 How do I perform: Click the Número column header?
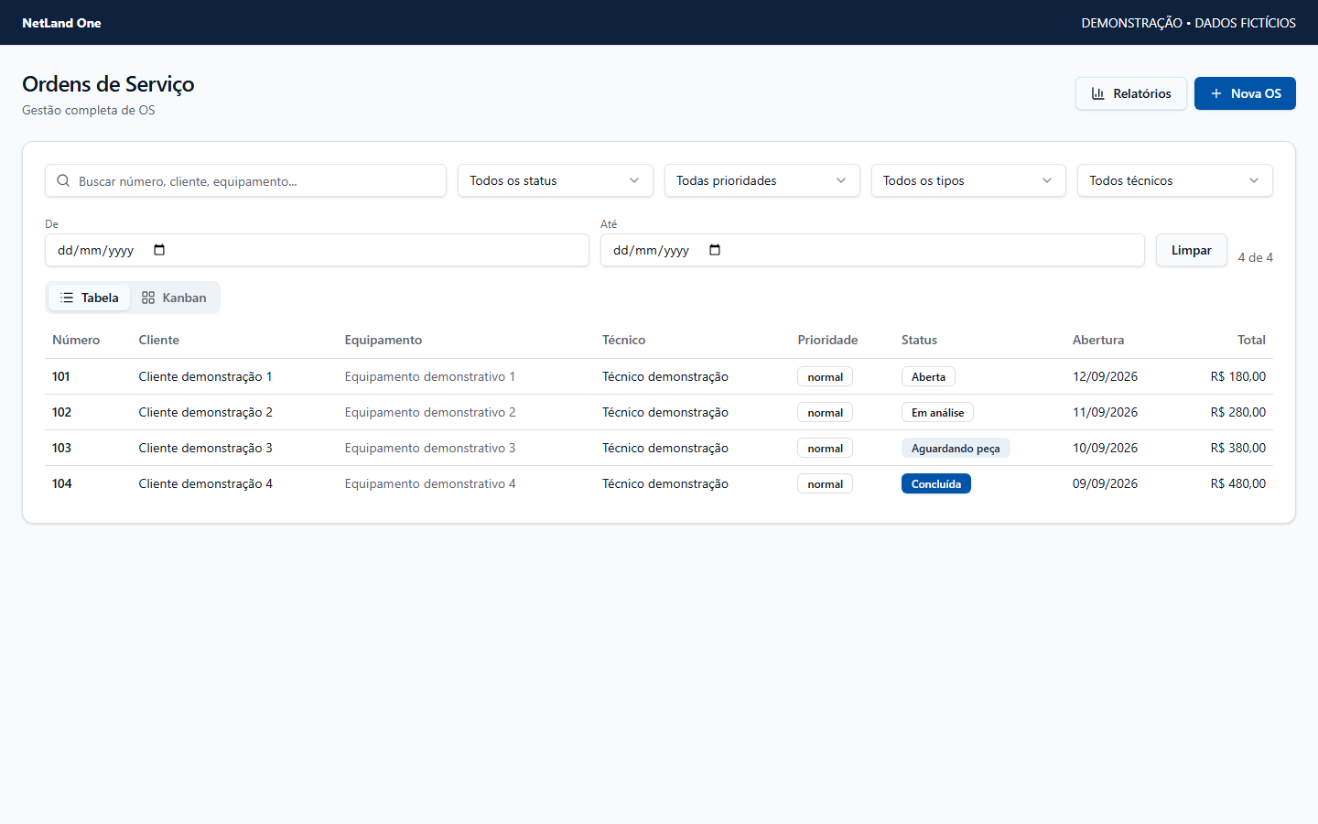point(76,340)
